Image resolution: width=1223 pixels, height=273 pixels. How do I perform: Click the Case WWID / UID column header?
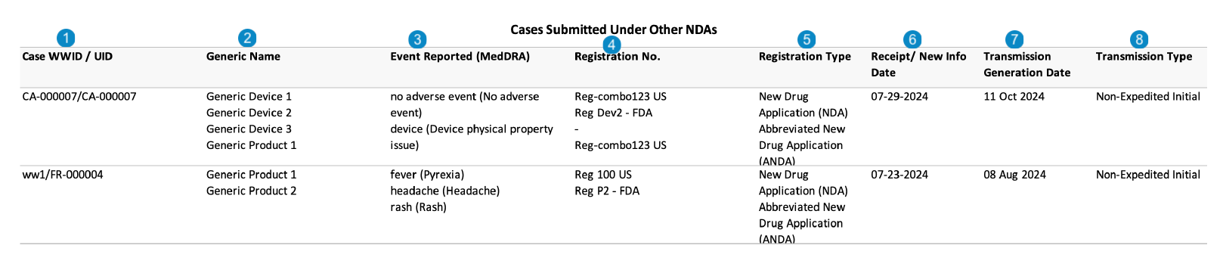pyautogui.click(x=67, y=57)
